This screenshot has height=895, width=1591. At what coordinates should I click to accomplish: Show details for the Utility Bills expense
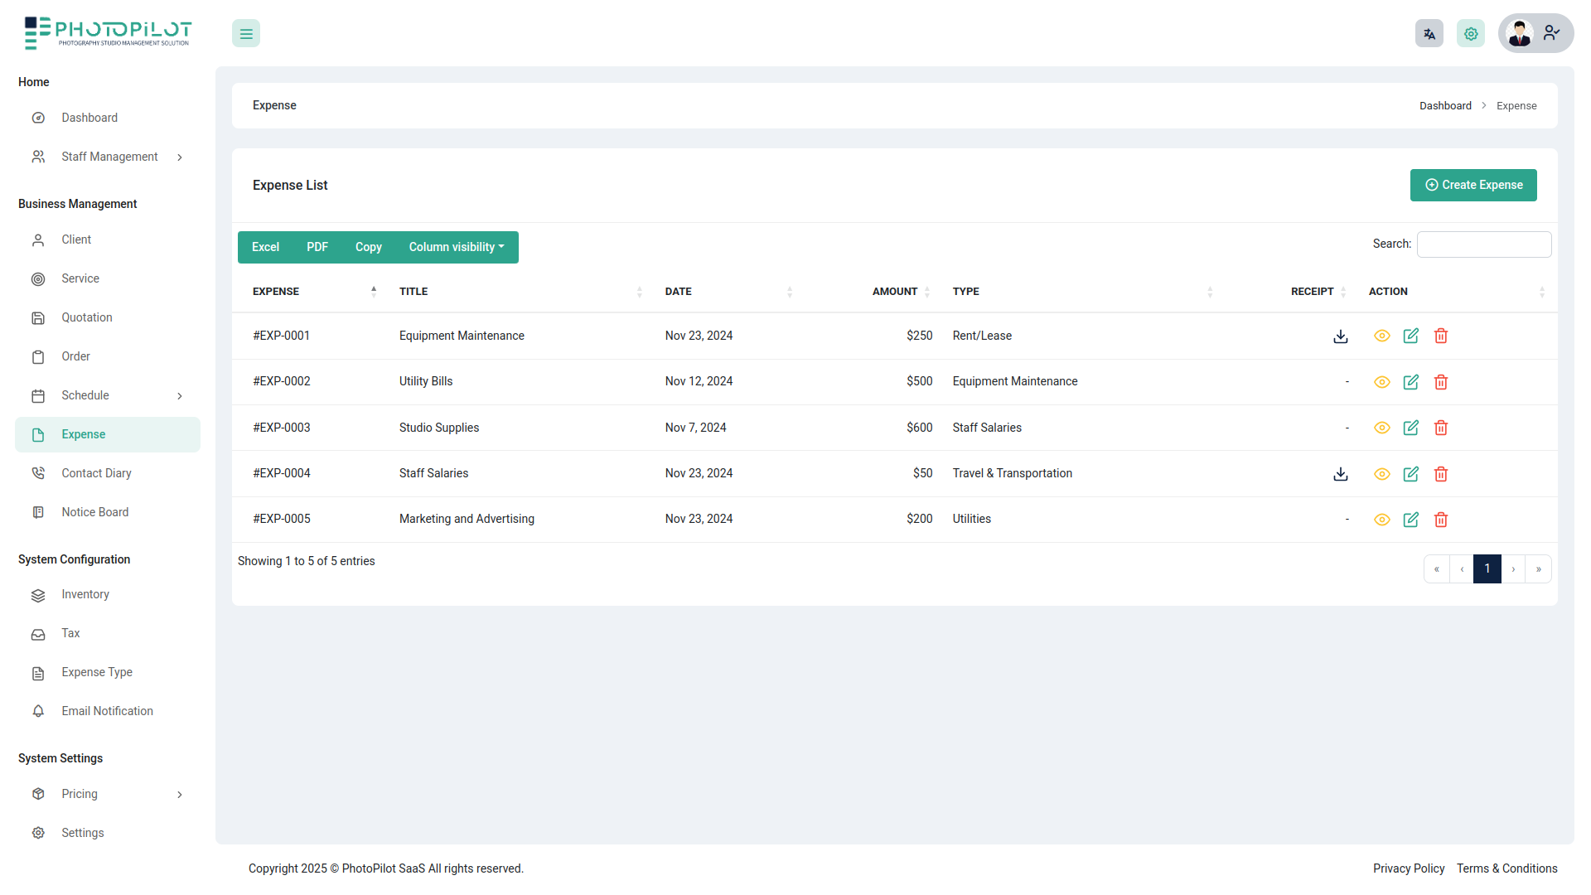[x=1382, y=382]
